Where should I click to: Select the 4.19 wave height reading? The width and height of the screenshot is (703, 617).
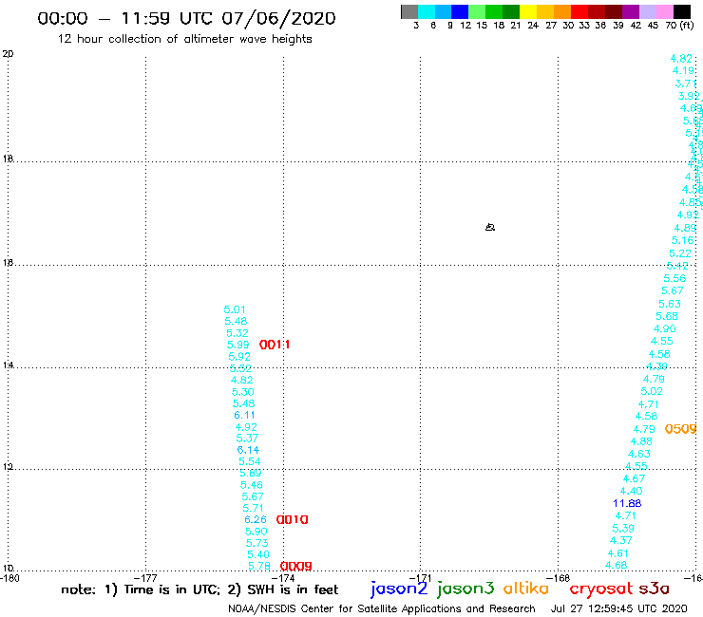(684, 71)
